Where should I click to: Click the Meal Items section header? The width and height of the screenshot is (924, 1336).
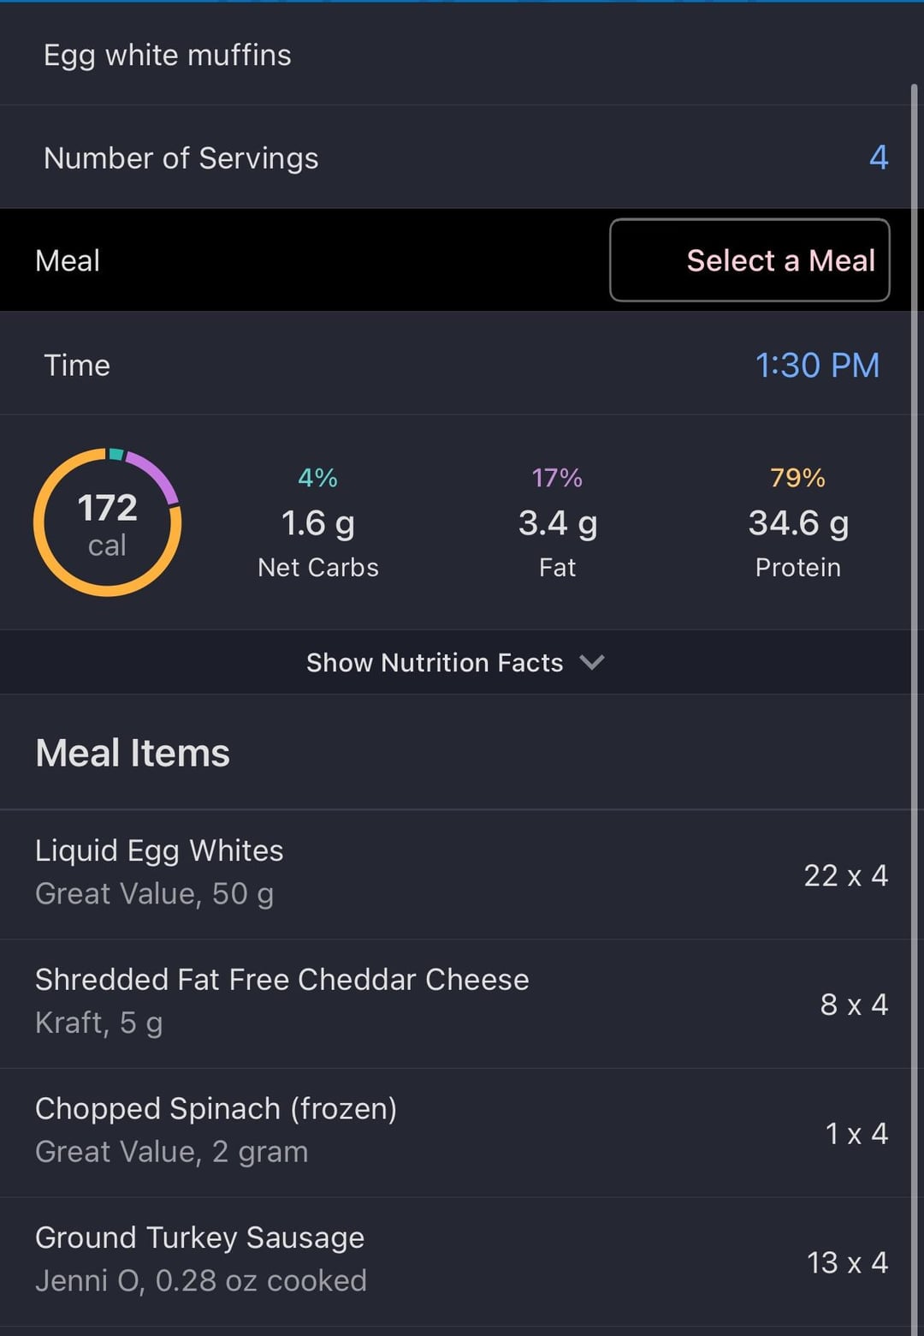click(133, 754)
